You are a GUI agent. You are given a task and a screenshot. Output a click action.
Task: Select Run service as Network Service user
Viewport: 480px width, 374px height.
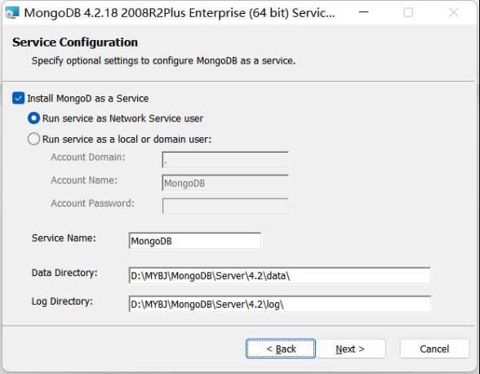click(x=33, y=118)
